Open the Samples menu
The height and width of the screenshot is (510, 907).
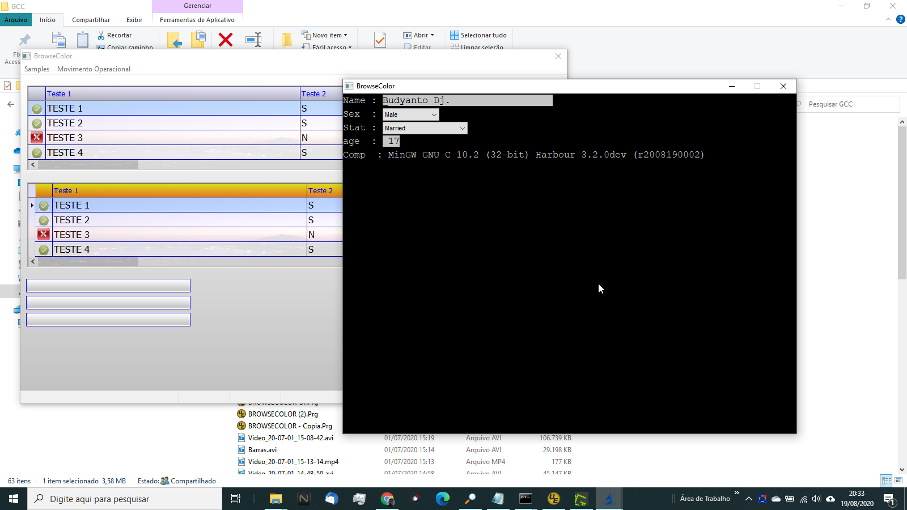37,69
